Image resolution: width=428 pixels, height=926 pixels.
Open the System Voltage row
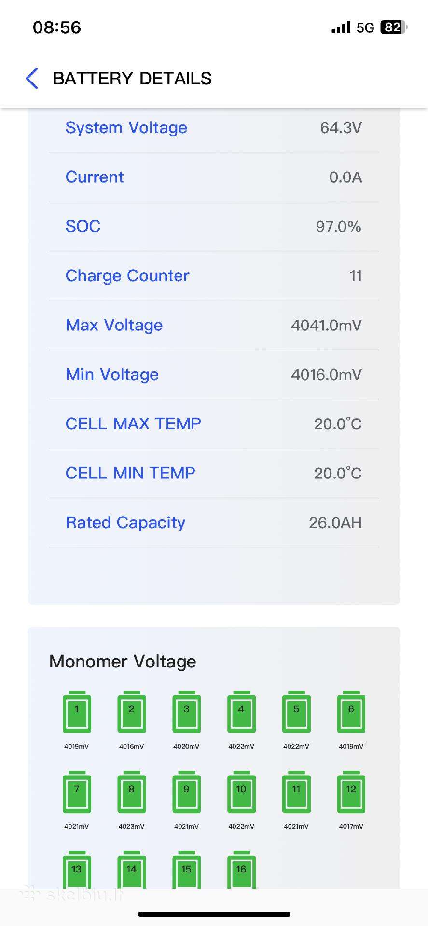(214, 128)
